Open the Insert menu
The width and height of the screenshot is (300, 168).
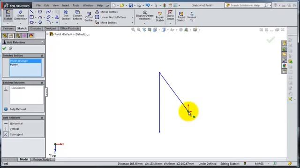66,5
